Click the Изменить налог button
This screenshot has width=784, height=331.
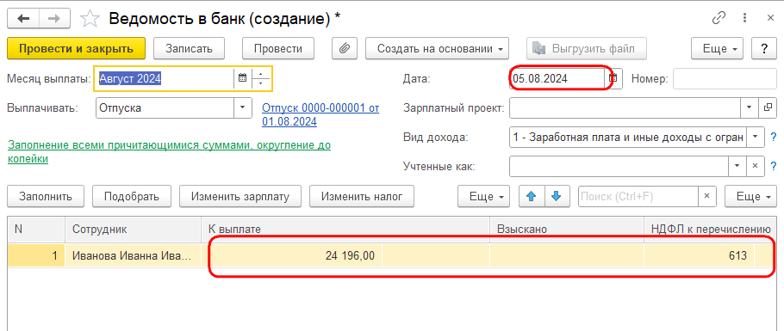tap(362, 197)
